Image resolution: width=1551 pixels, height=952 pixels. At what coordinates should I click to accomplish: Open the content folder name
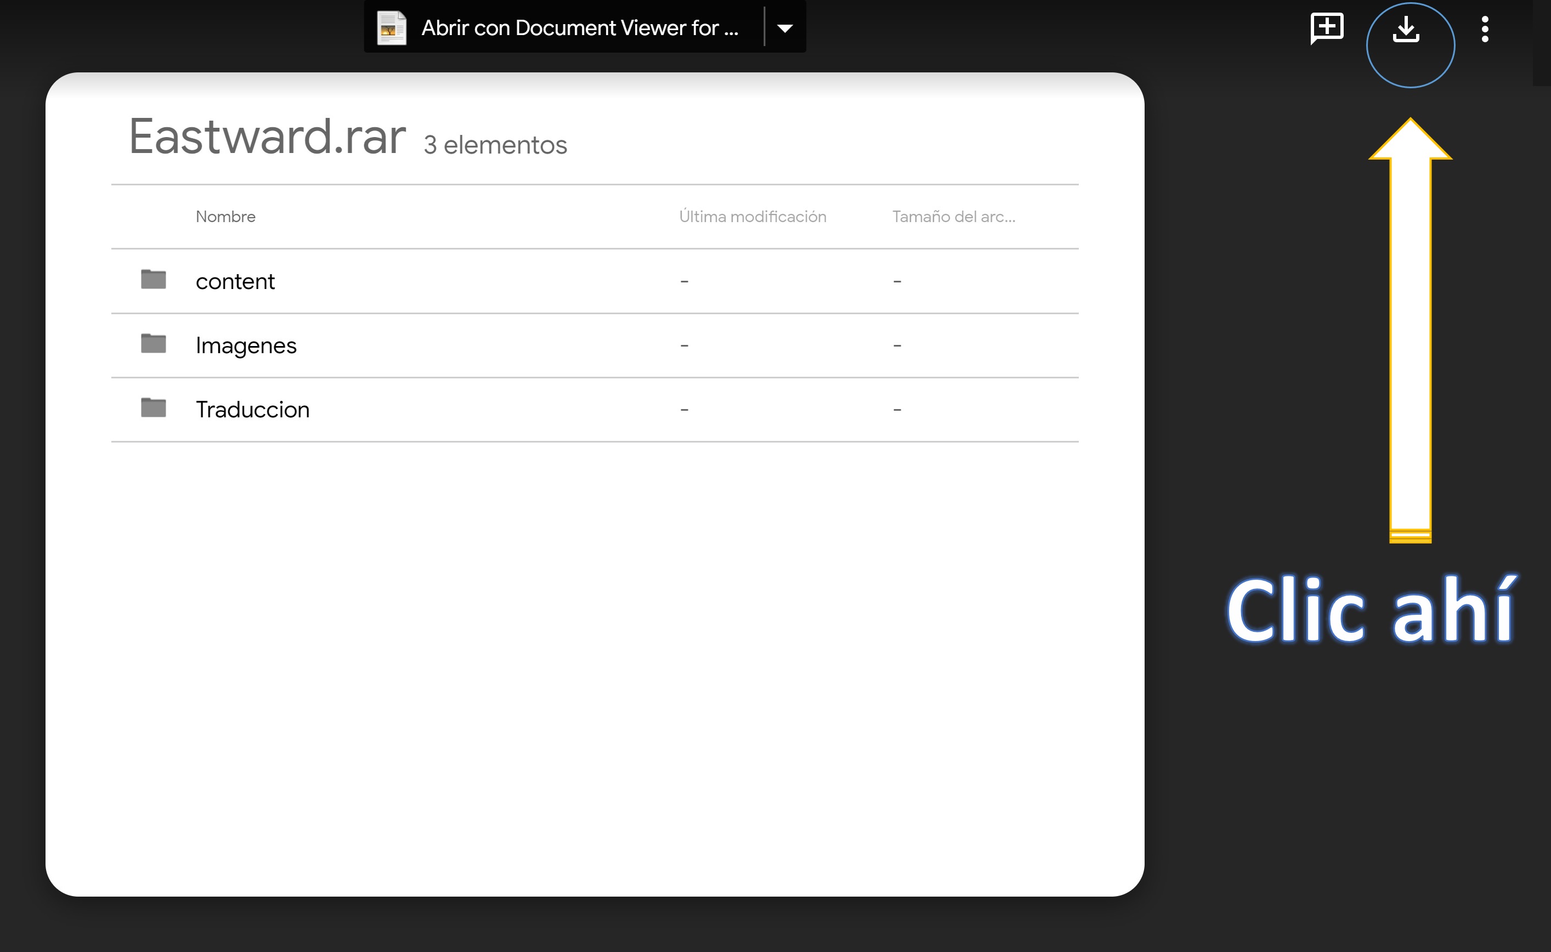pyautogui.click(x=235, y=281)
